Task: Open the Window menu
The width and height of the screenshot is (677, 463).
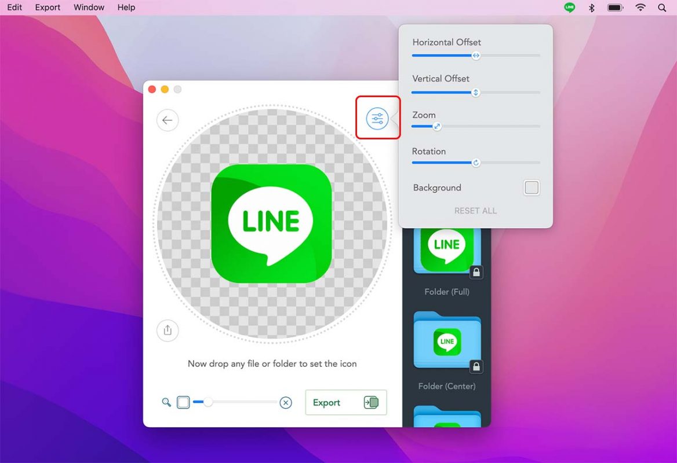Action: pyautogui.click(x=89, y=8)
